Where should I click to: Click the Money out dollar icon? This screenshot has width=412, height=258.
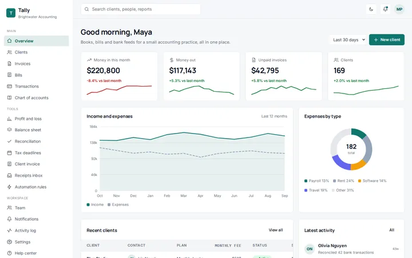pyautogui.click(x=172, y=60)
